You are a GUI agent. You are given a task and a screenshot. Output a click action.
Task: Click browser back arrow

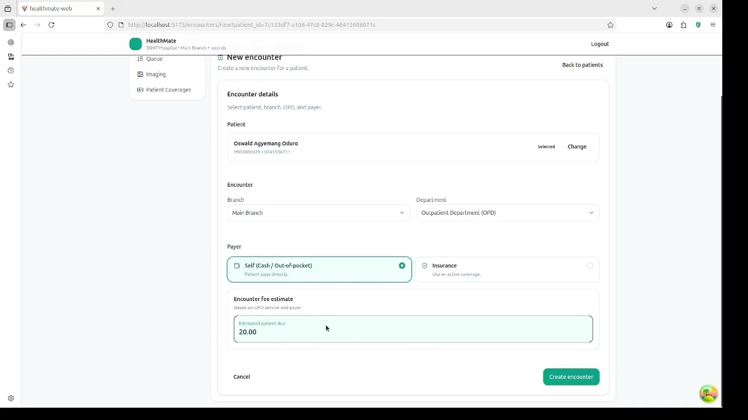coord(23,25)
